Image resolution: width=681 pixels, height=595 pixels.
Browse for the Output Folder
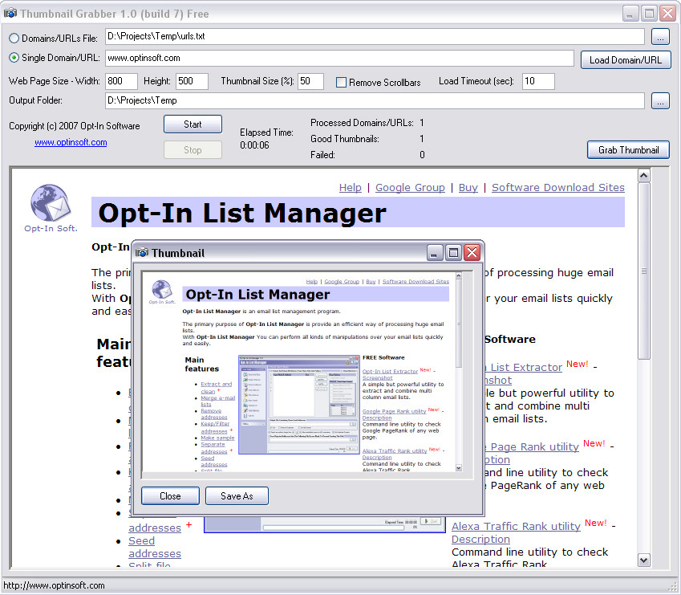[660, 101]
